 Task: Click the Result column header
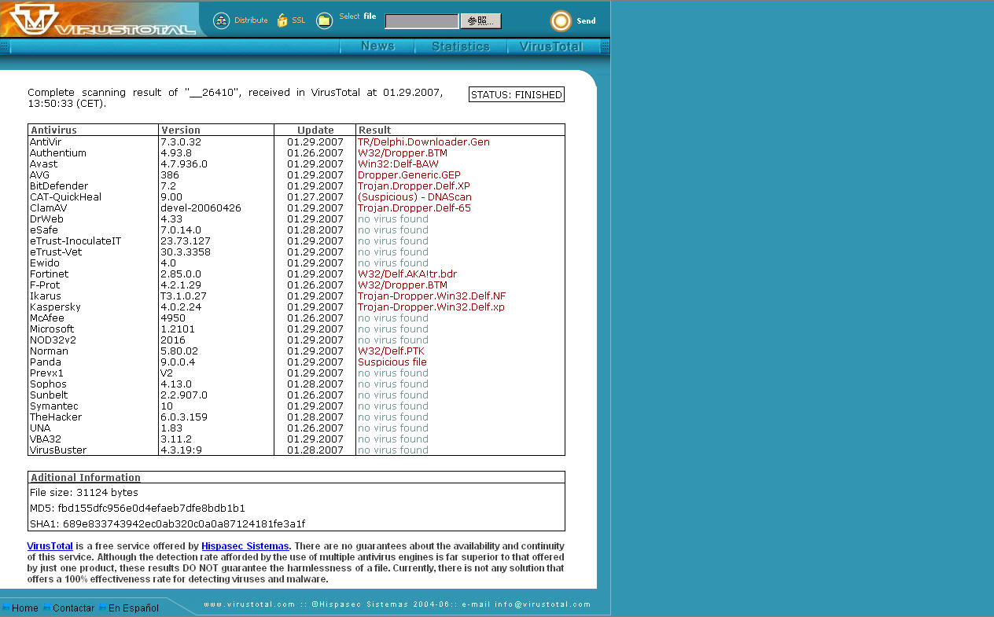[375, 130]
